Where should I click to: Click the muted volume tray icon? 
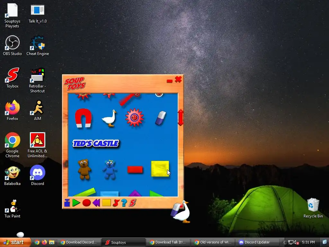click(296, 242)
